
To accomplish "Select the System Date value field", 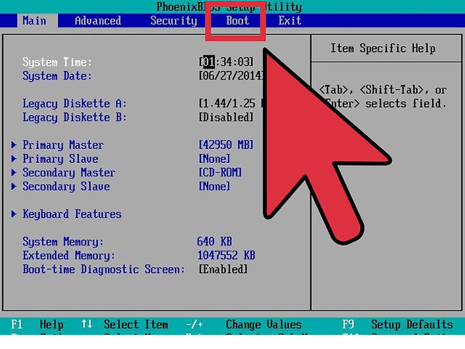I will point(231,75).
